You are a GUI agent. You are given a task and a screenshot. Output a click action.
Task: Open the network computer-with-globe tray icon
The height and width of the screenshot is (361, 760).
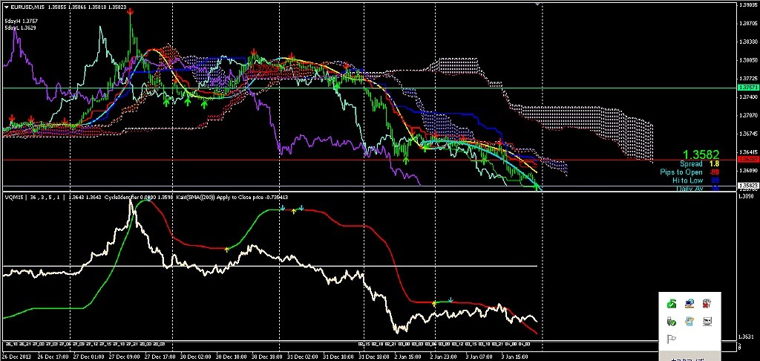tap(689, 305)
